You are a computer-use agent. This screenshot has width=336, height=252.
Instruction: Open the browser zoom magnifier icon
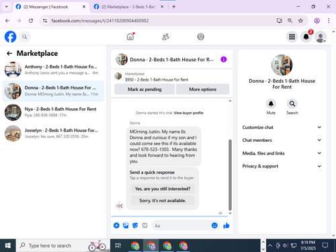[x=290, y=21]
